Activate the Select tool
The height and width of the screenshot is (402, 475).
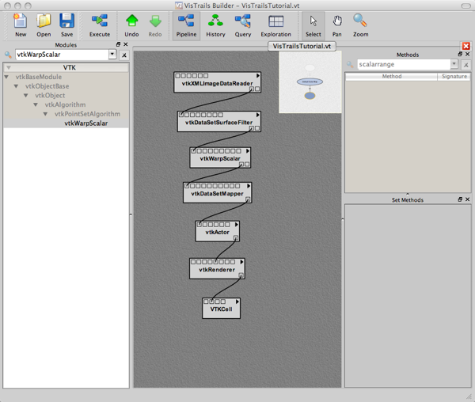click(313, 26)
